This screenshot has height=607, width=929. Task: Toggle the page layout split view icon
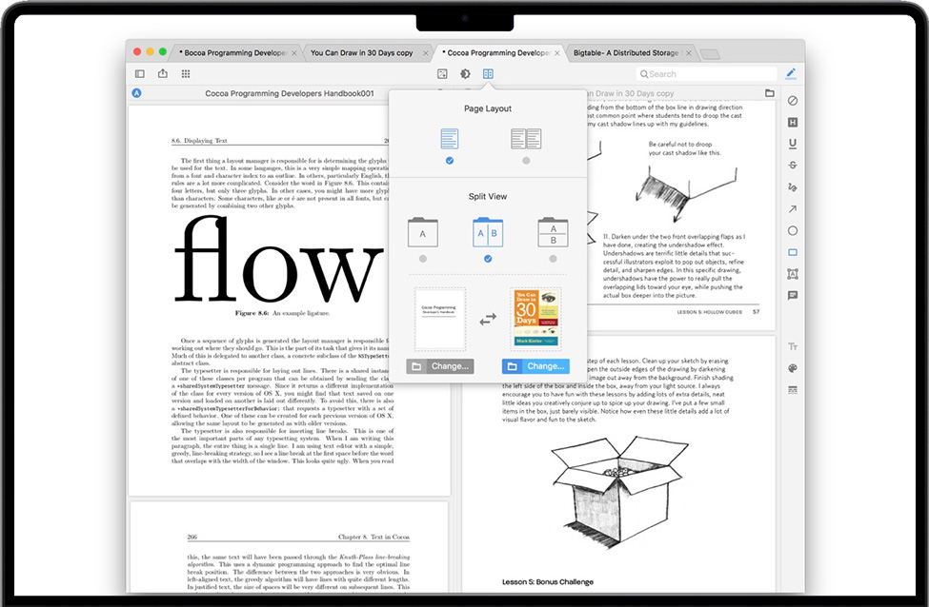pos(488,74)
